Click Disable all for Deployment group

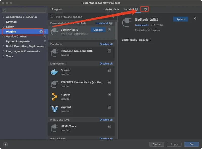106,64
